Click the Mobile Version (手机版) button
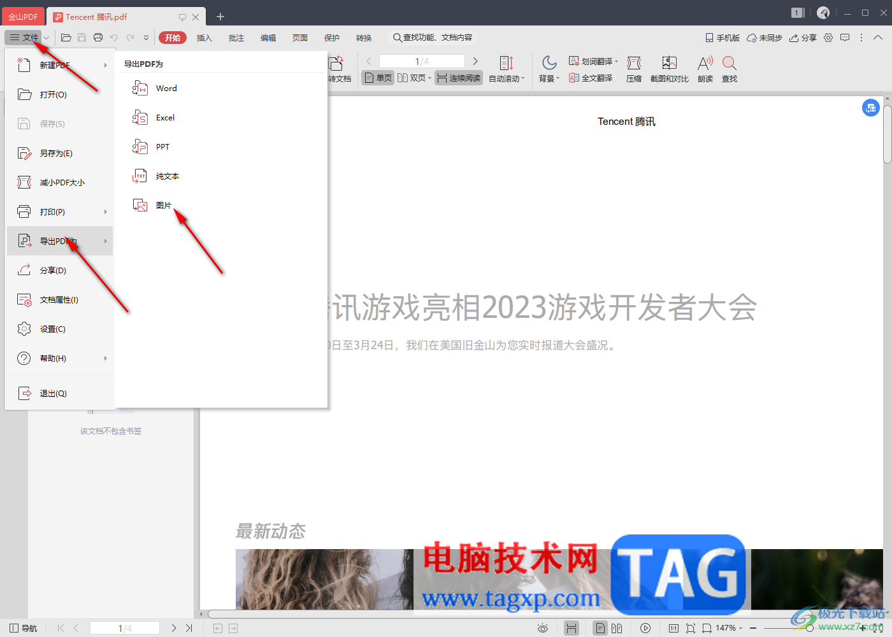 723,38
